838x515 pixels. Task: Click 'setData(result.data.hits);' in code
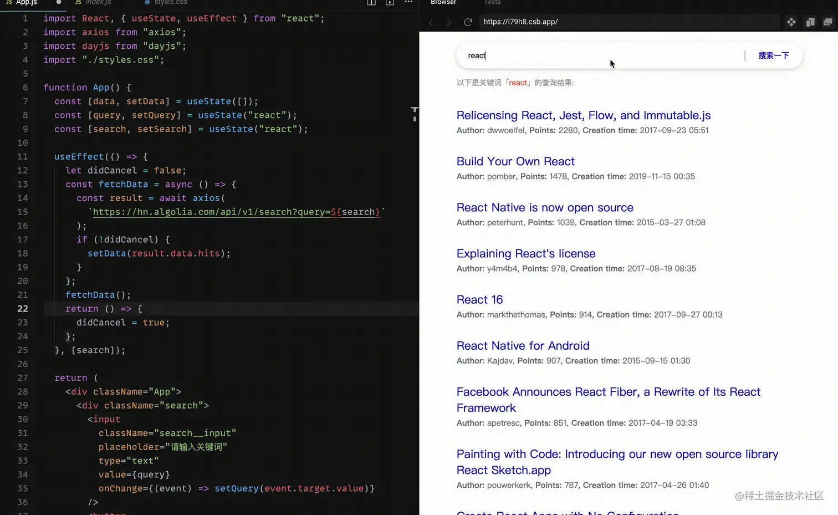pyautogui.click(x=159, y=253)
